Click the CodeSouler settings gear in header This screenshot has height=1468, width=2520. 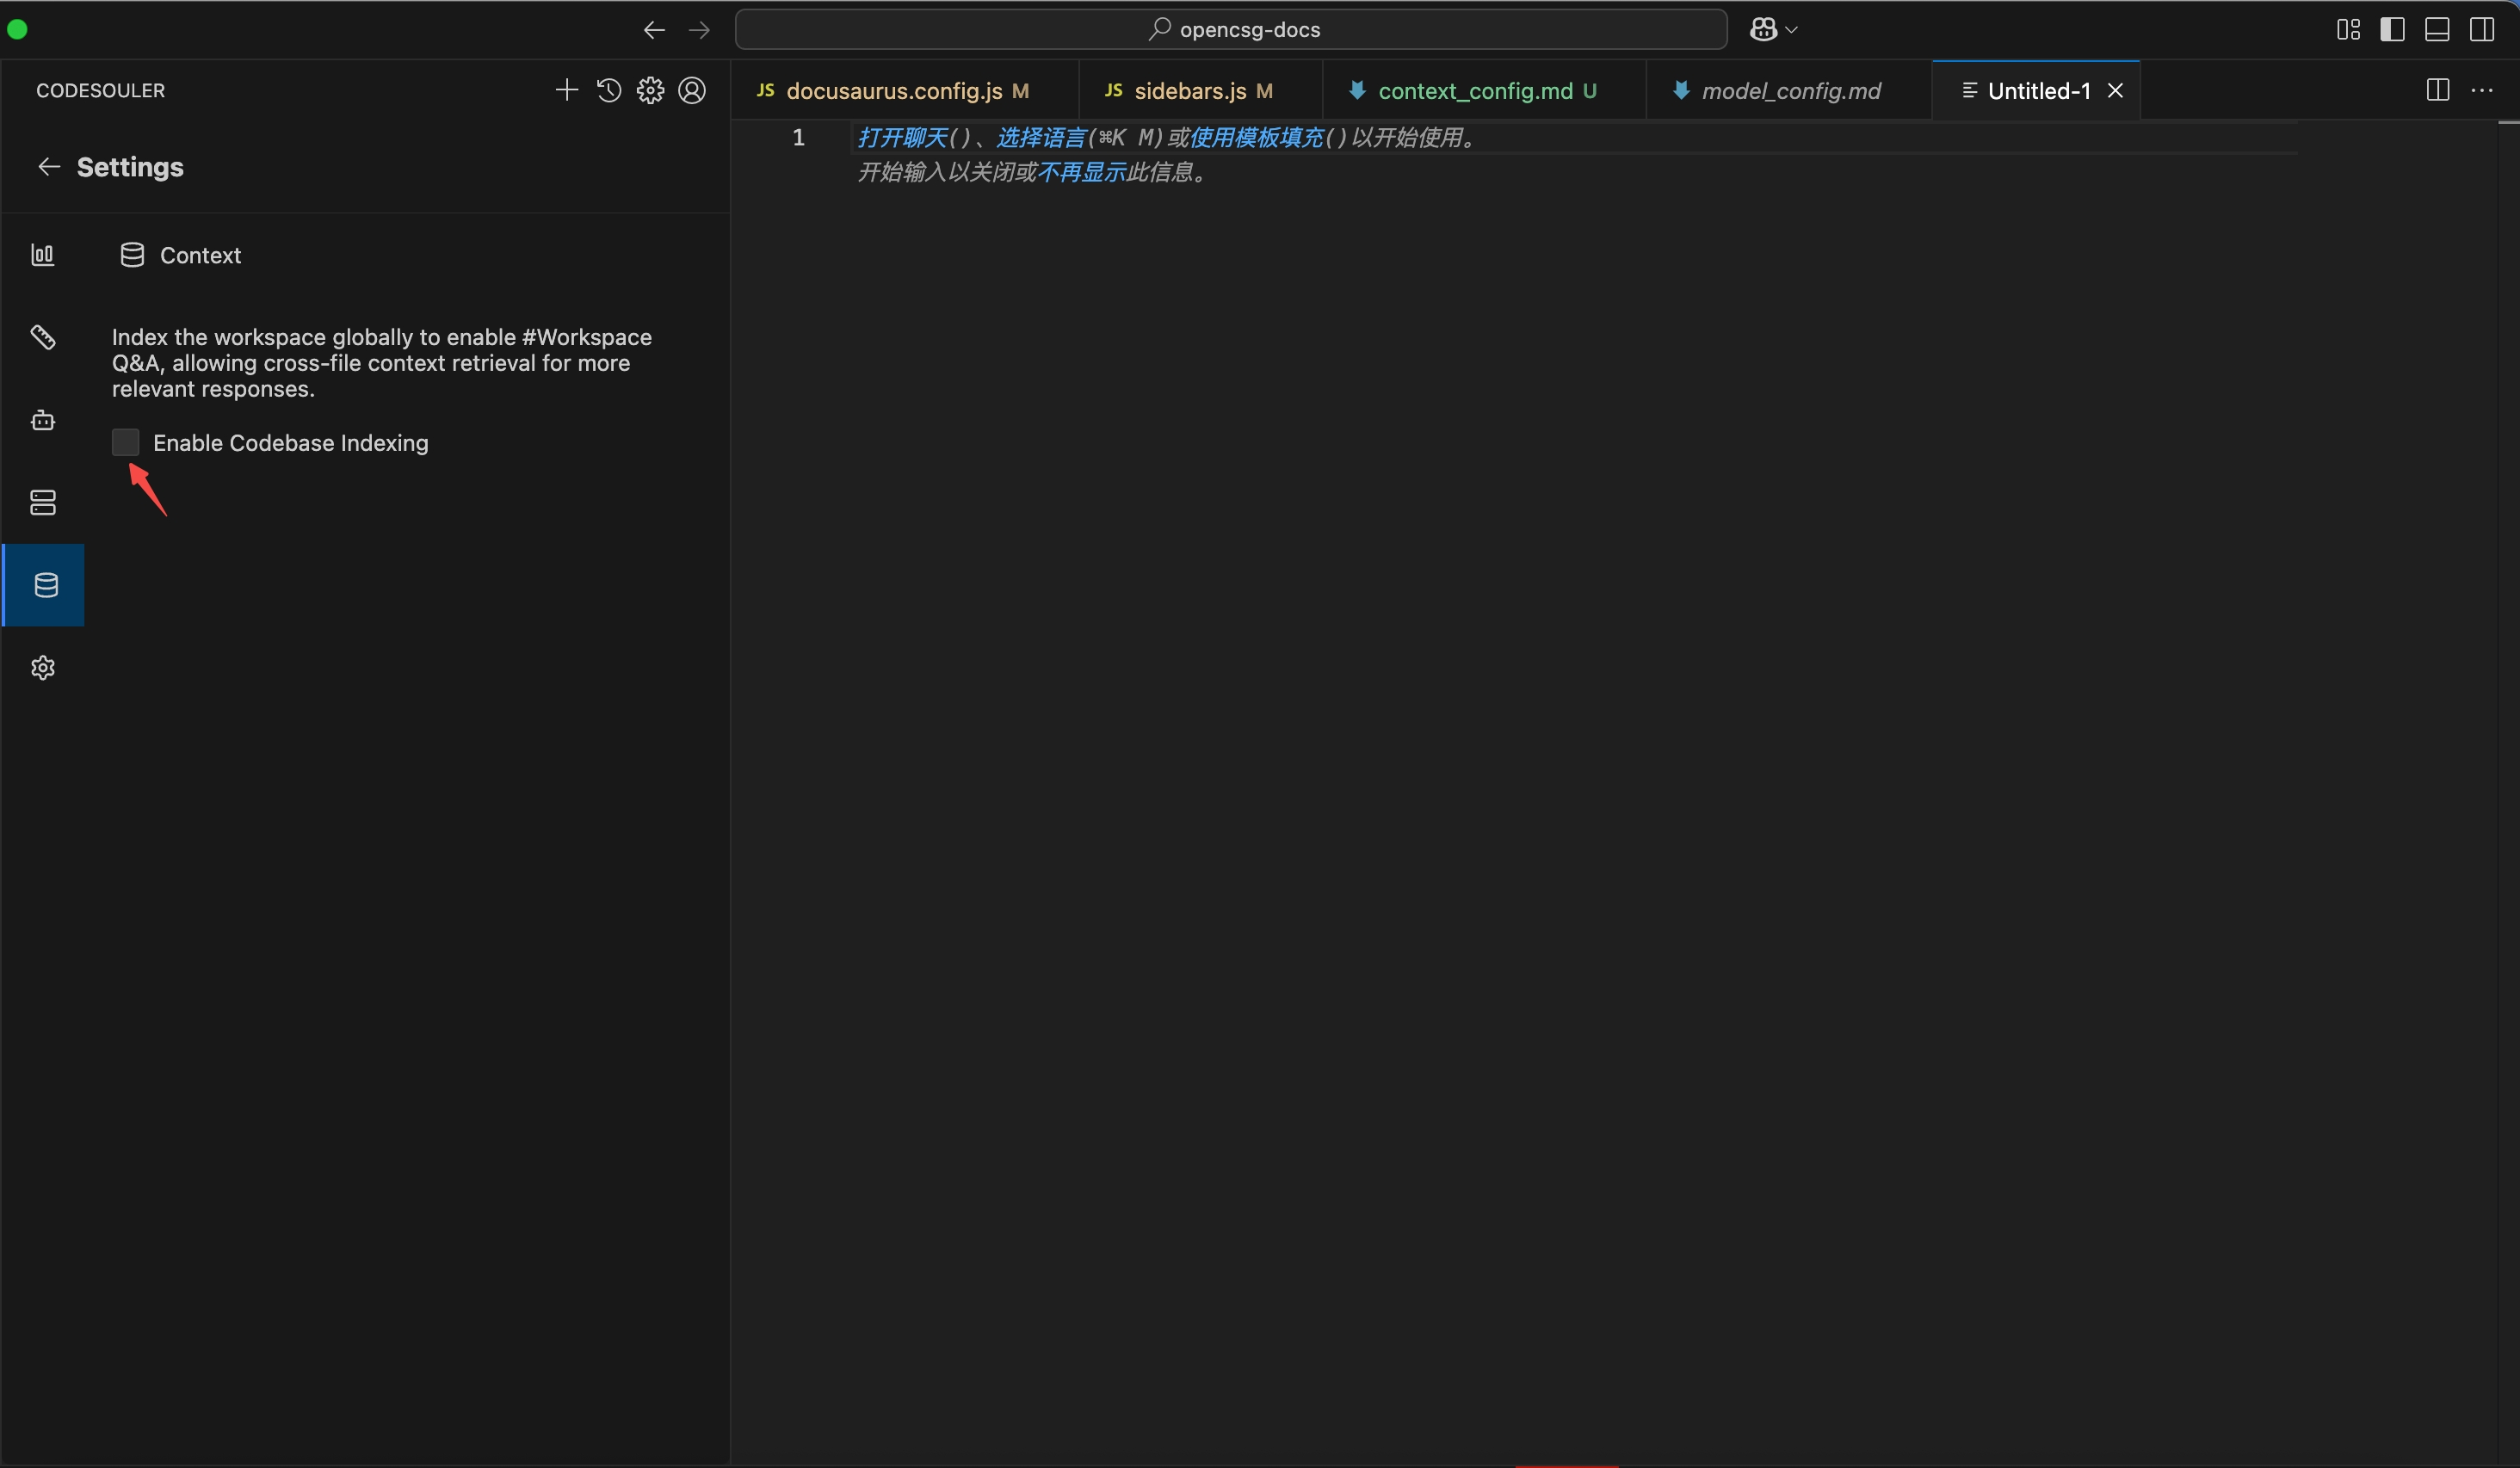click(650, 90)
